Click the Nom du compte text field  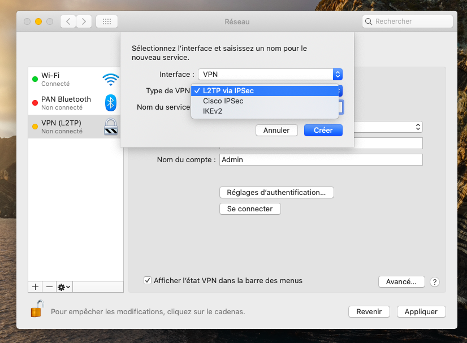321,160
